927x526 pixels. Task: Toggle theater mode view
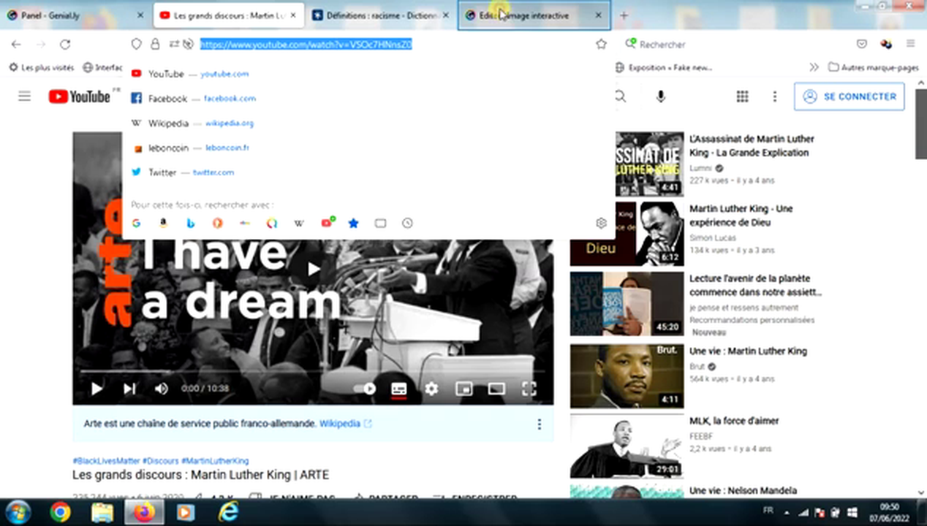(496, 389)
